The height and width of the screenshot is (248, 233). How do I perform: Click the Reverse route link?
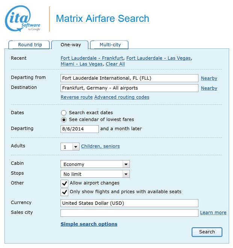click(77, 97)
